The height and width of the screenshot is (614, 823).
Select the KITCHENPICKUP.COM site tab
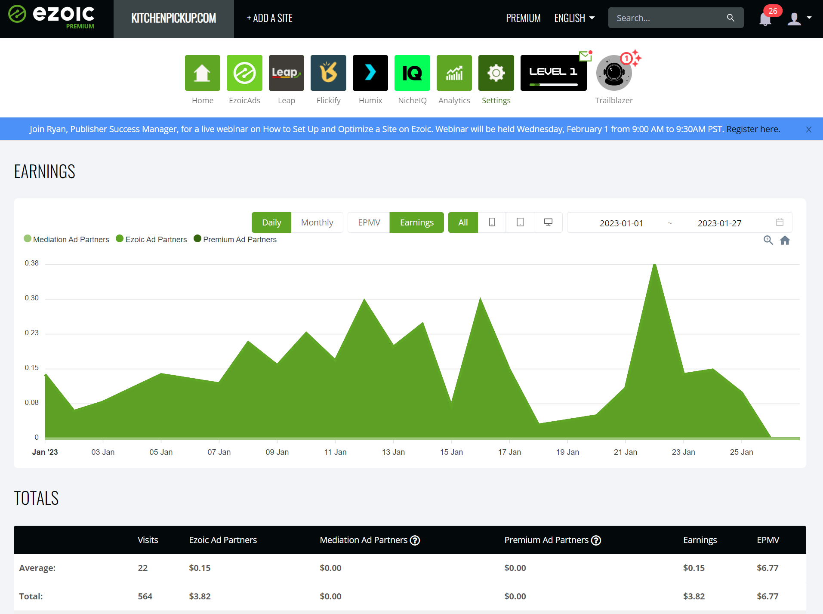174,19
